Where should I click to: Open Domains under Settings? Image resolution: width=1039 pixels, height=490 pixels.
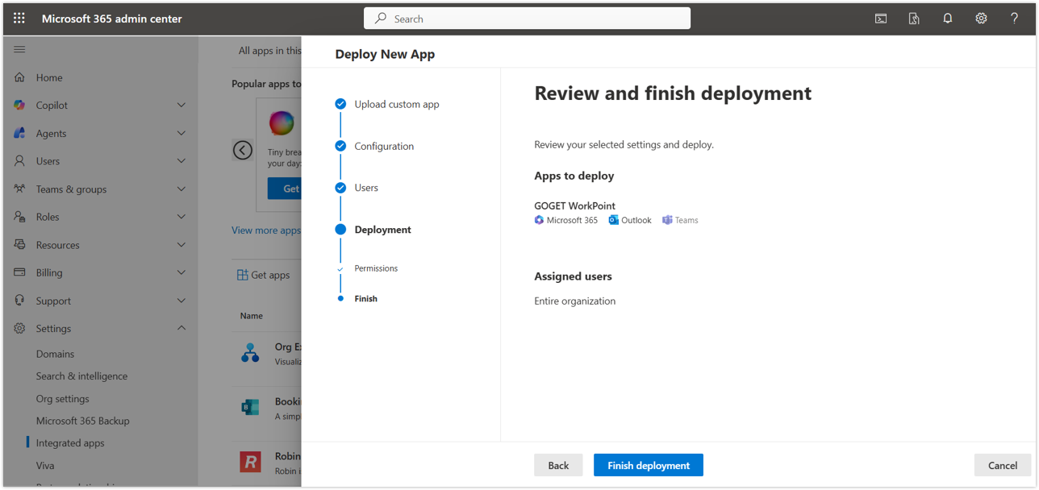point(55,354)
